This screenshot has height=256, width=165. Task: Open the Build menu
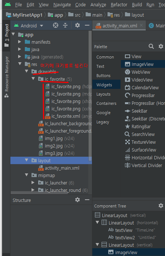tap(137, 5)
